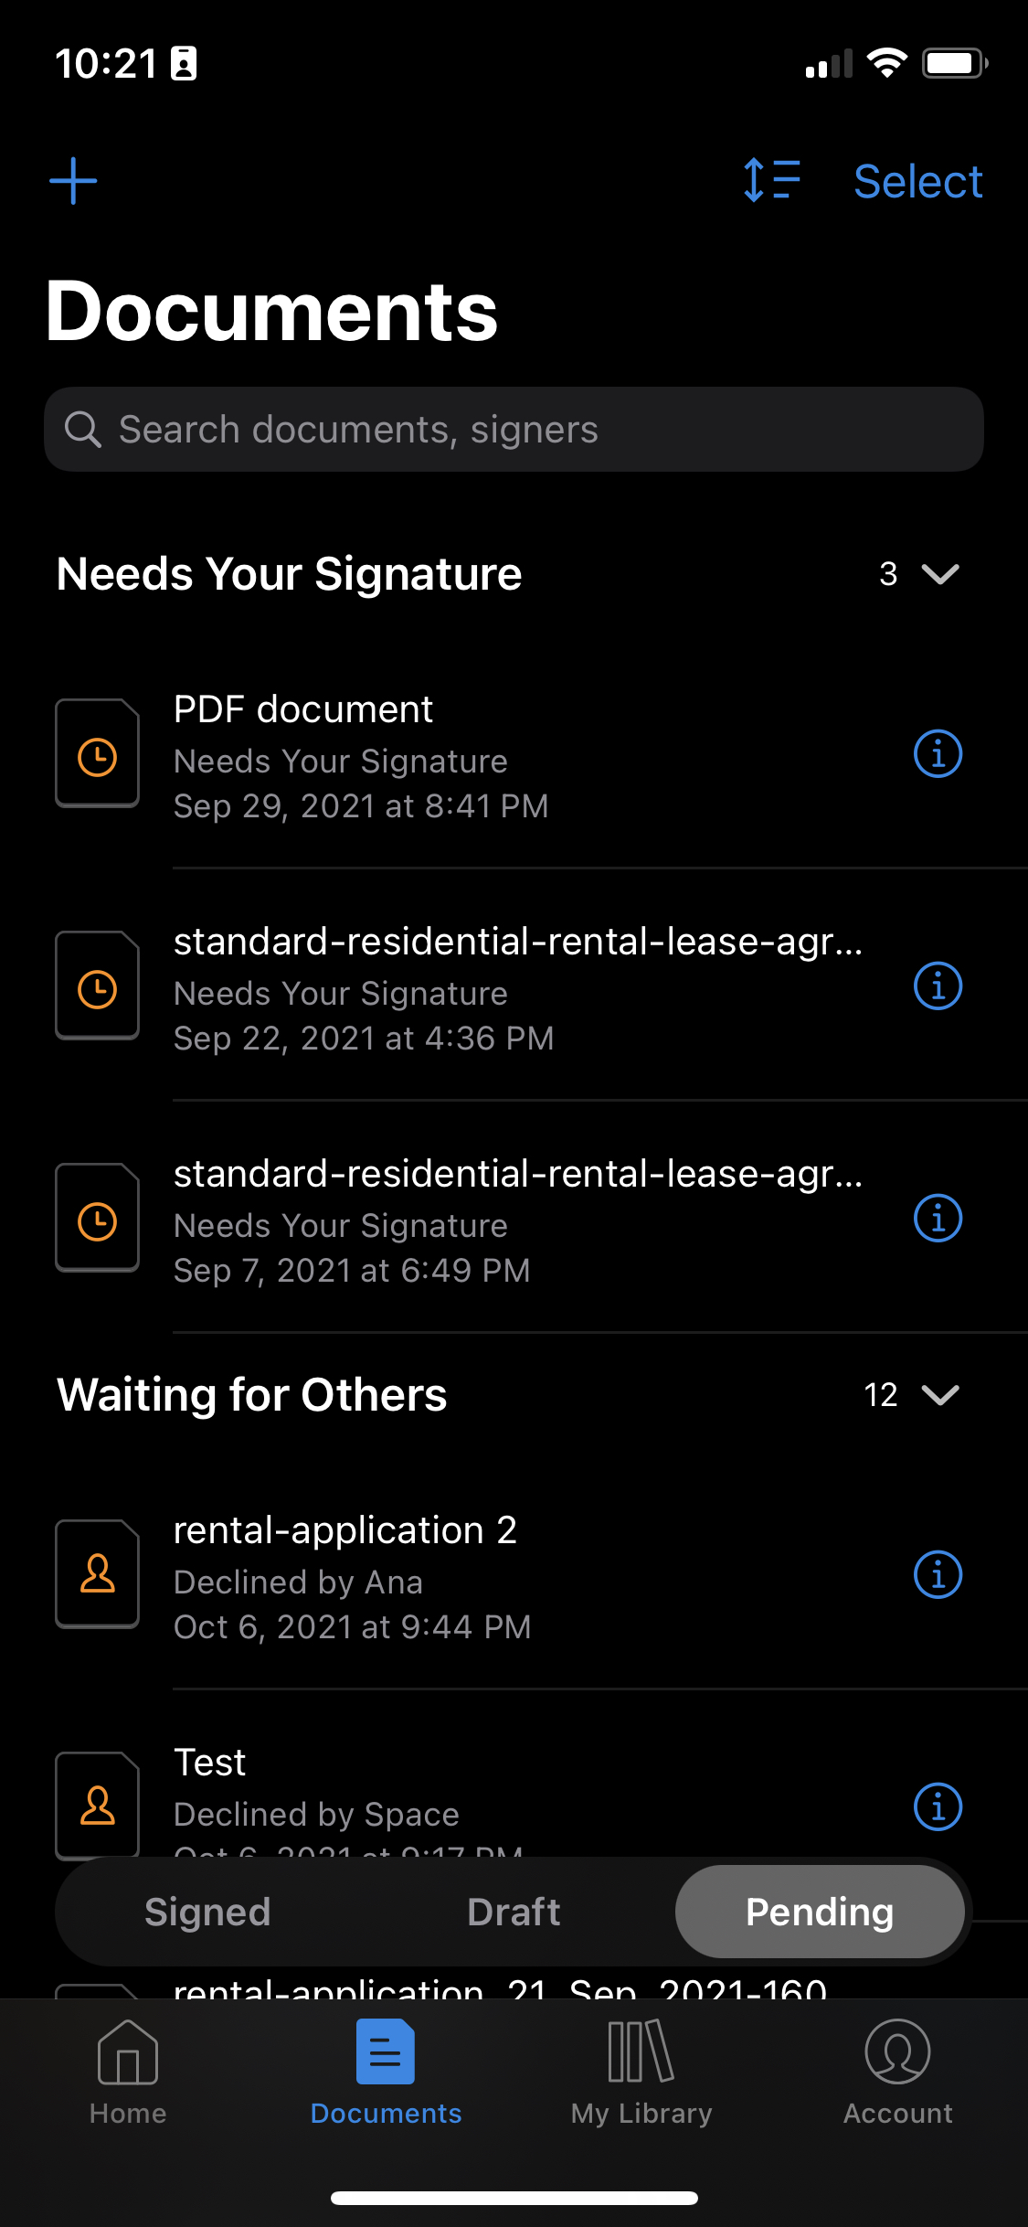The width and height of the screenshot is (1028, 2227).
Task: Open the Account tab
Action: pyautogui.click(x=897, y=2072)
